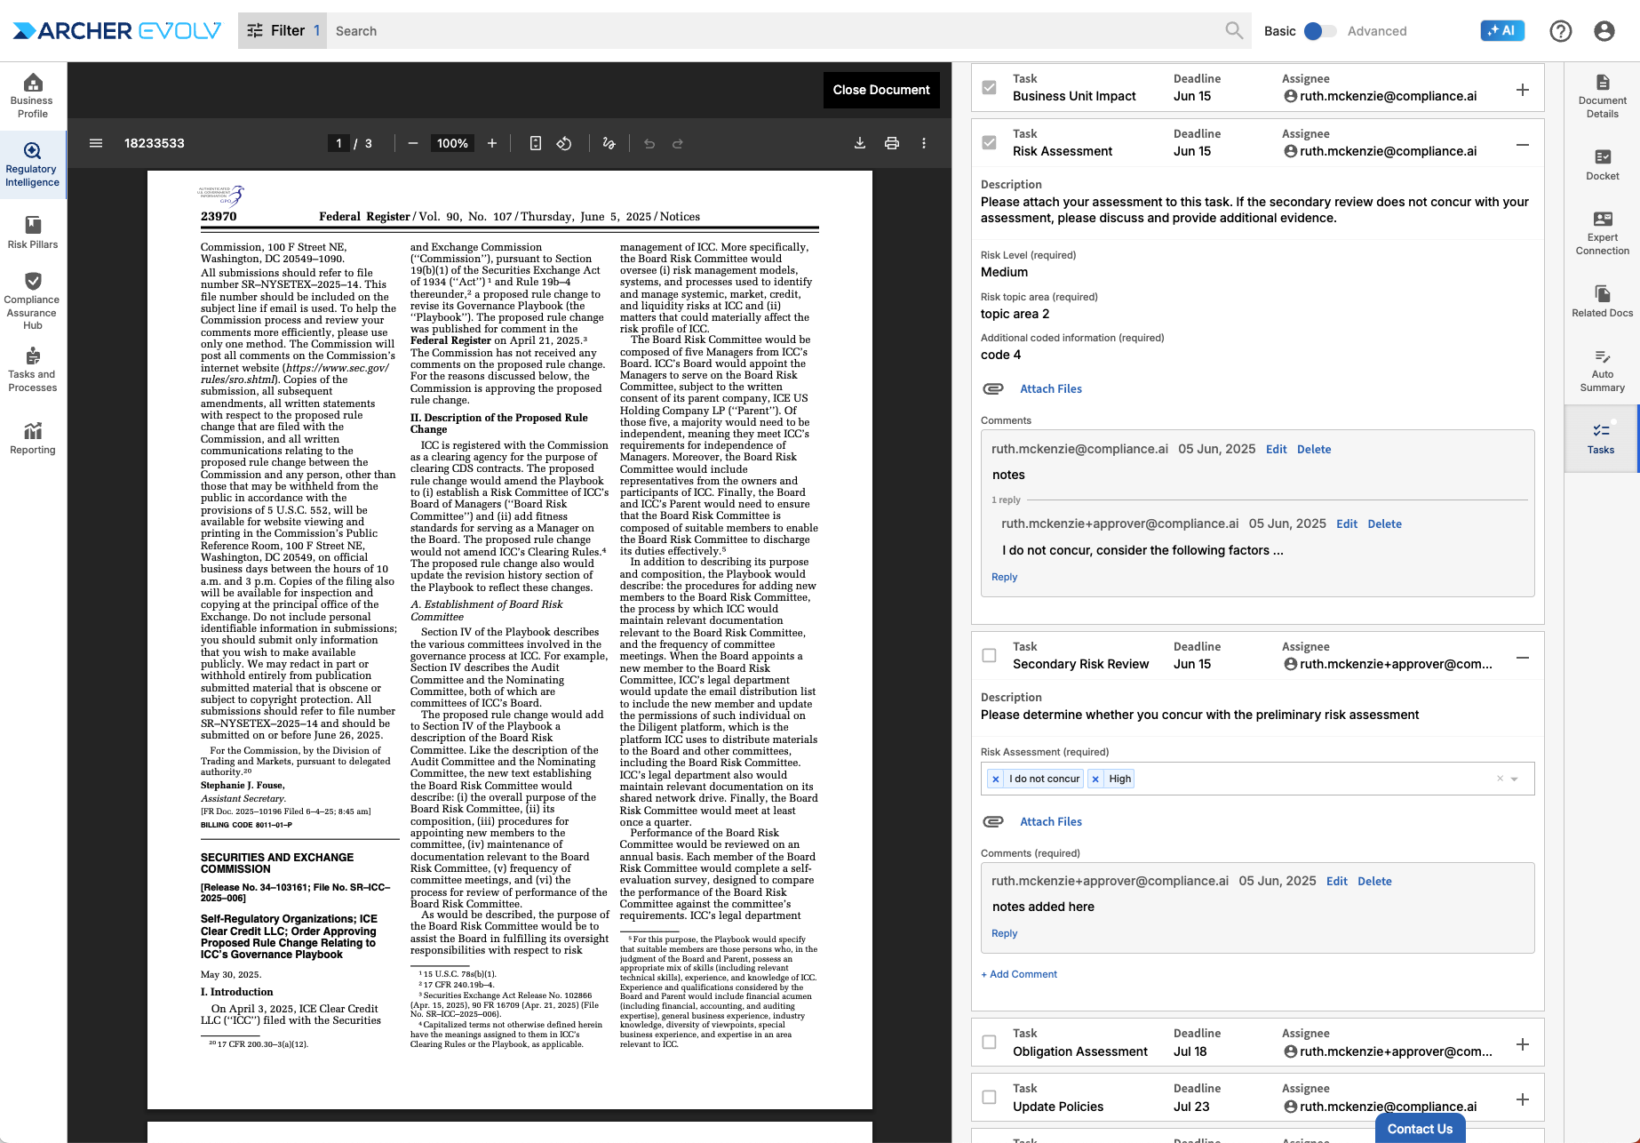Open PDF viewer more actions menu
This screenshot has height=1143, width=1640.
[924, 143]
